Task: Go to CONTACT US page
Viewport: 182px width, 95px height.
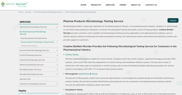Action: point(151,5)
